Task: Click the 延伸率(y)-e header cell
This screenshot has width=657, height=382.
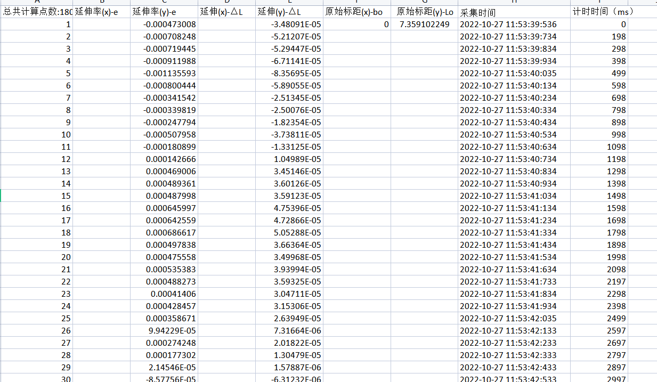Action: 164,12
